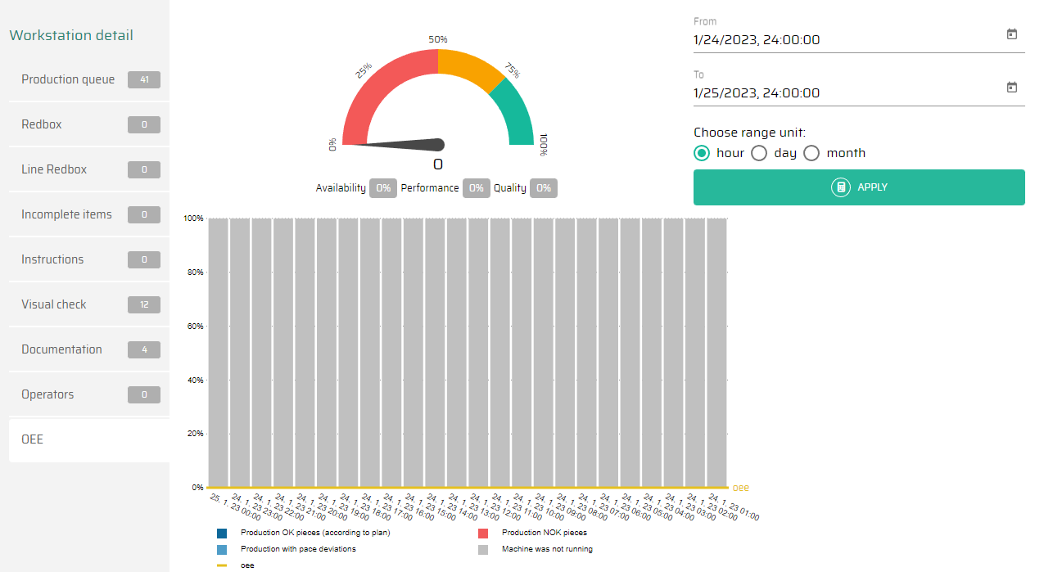Viewport: 1044px width, 572px height.
Task: Toggle Machine was not running legend marker
Action: click(483, 549)
